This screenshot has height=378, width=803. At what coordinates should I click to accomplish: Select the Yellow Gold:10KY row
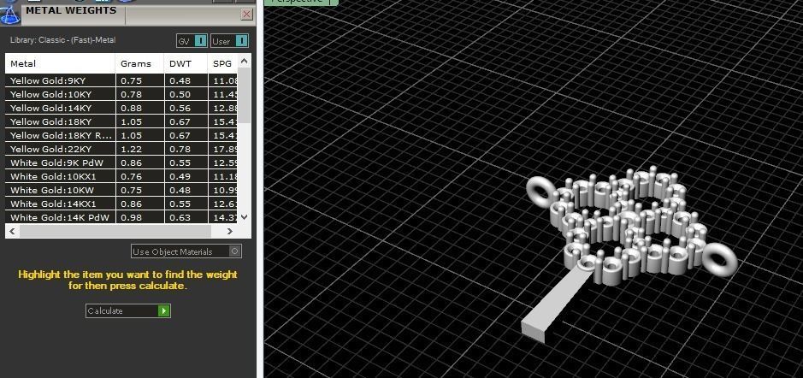(122, 94)
